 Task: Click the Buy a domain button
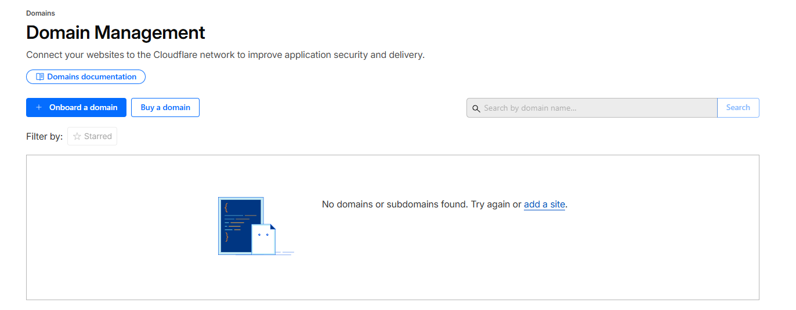(x=165, y=107)
